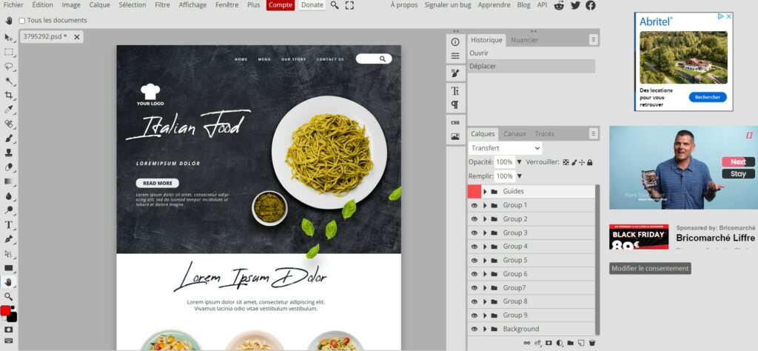
Task: Open the Calque menu
Action: [x=100, y=5]
